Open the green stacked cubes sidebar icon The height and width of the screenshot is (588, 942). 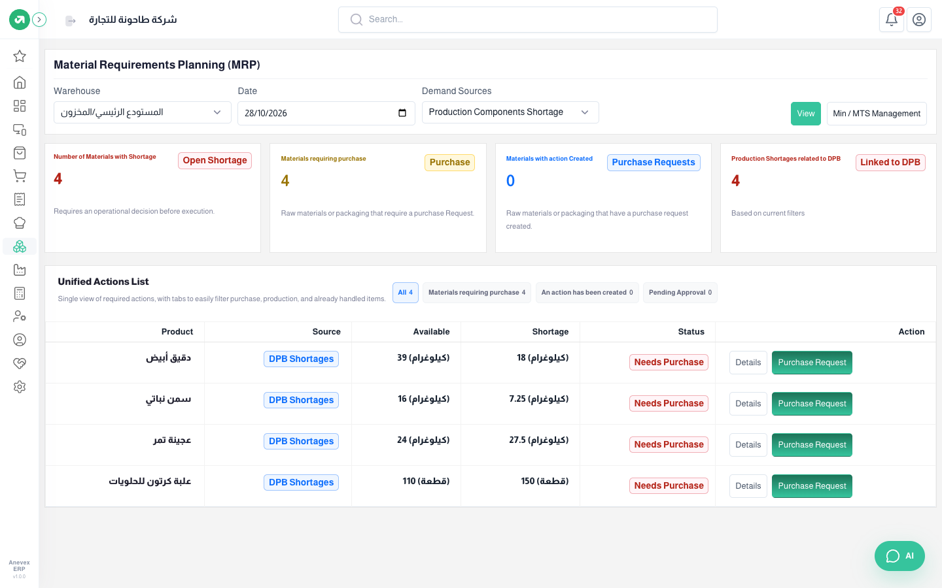20,246
